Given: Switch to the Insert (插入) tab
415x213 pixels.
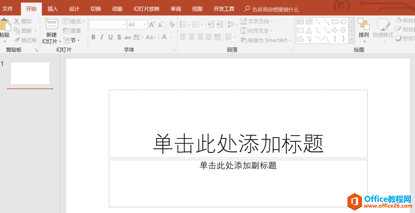Looking at the screenshot, I should pos(53,9).
